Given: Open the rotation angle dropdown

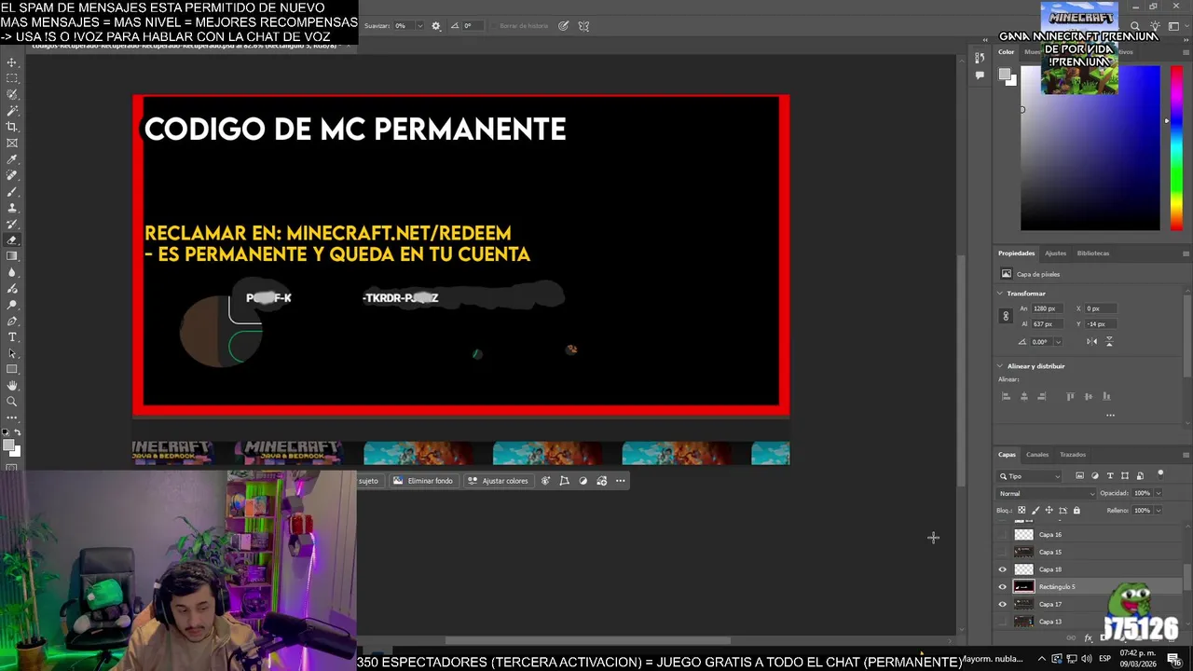Looking at the screenshot, I should (1058, 342).
